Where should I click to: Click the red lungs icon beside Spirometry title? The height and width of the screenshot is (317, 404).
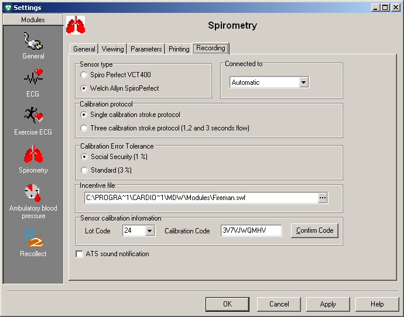click(x=76, y=25)
